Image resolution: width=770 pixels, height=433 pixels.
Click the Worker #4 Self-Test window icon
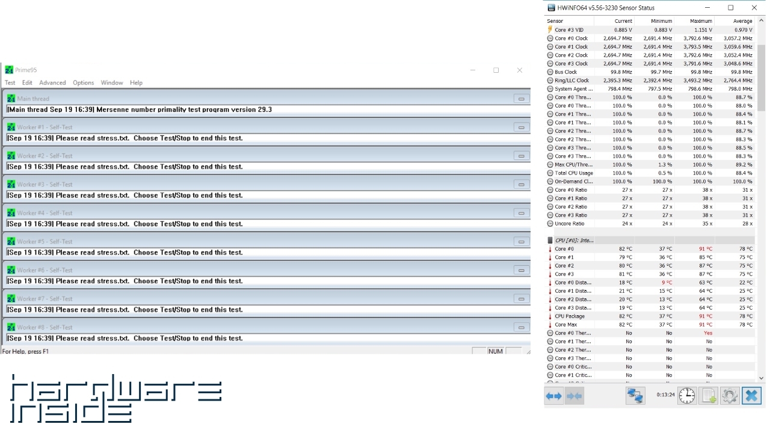11,213
